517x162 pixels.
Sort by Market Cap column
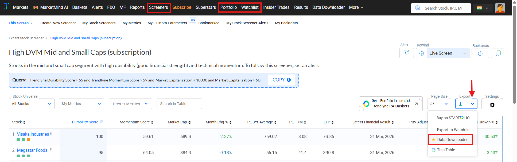[x=179, y=122]
